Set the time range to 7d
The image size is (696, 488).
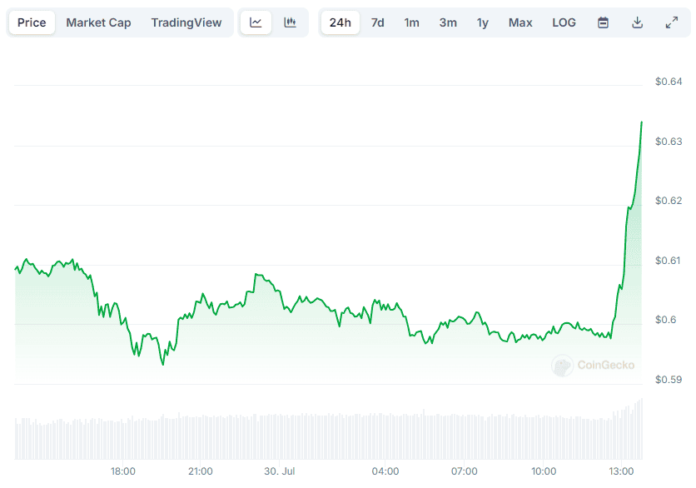377,22
